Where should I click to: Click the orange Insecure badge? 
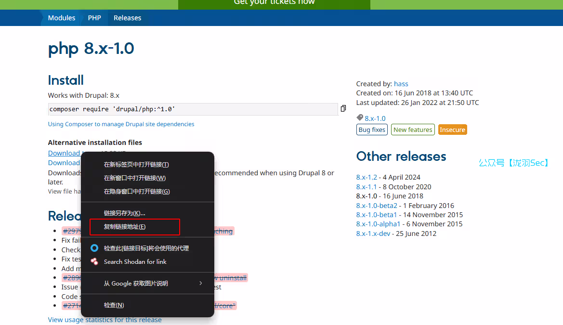452,130
